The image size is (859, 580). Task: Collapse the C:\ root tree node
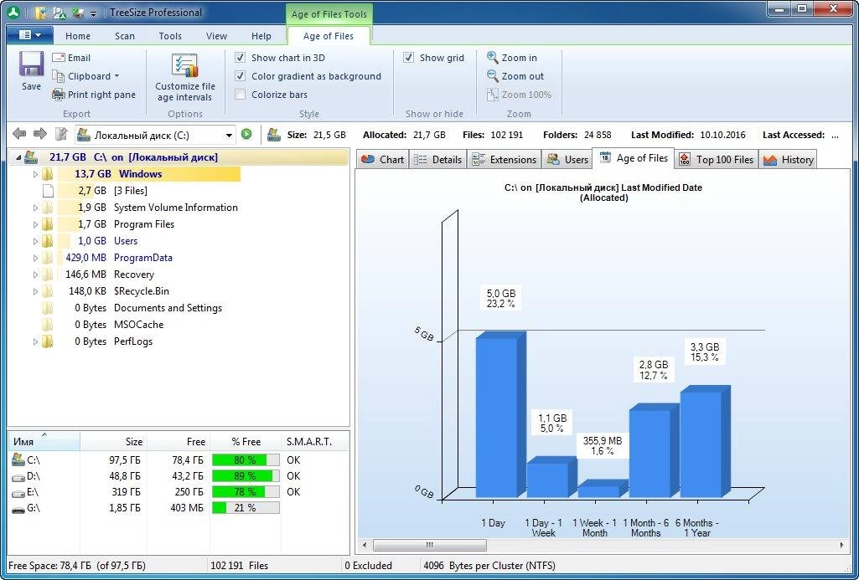pos(18,157)
